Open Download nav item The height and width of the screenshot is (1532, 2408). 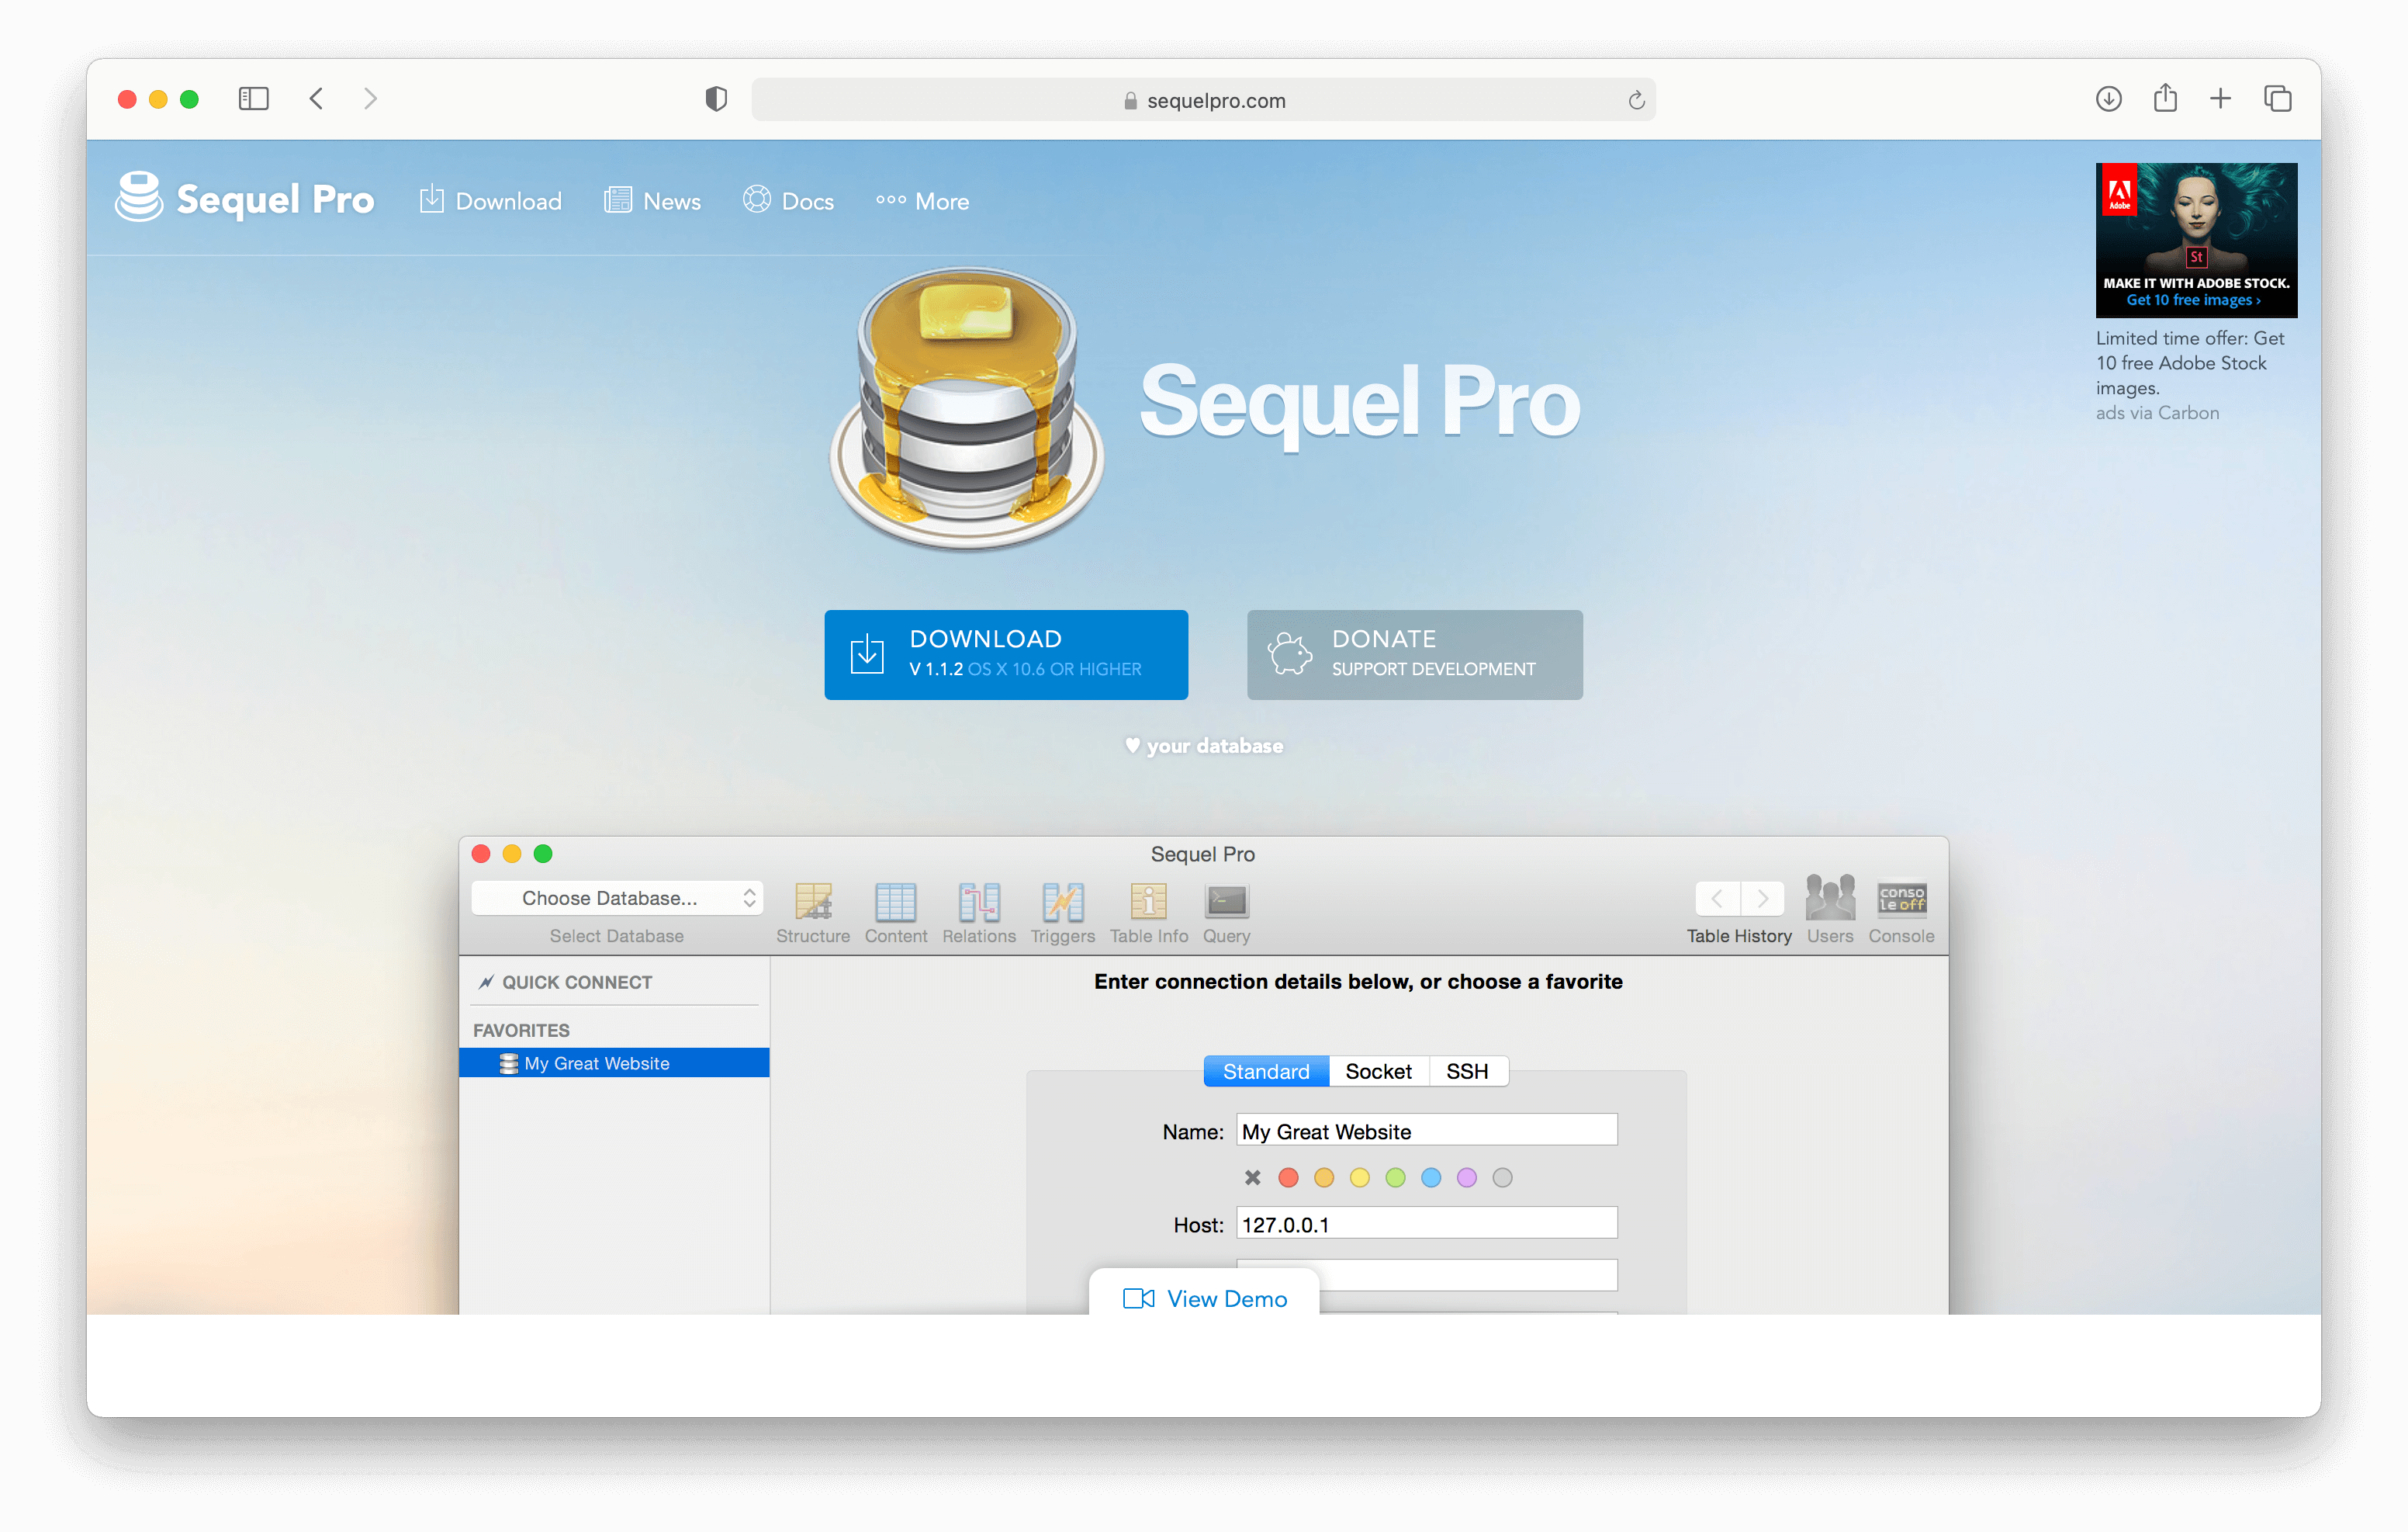coord(491,201)
